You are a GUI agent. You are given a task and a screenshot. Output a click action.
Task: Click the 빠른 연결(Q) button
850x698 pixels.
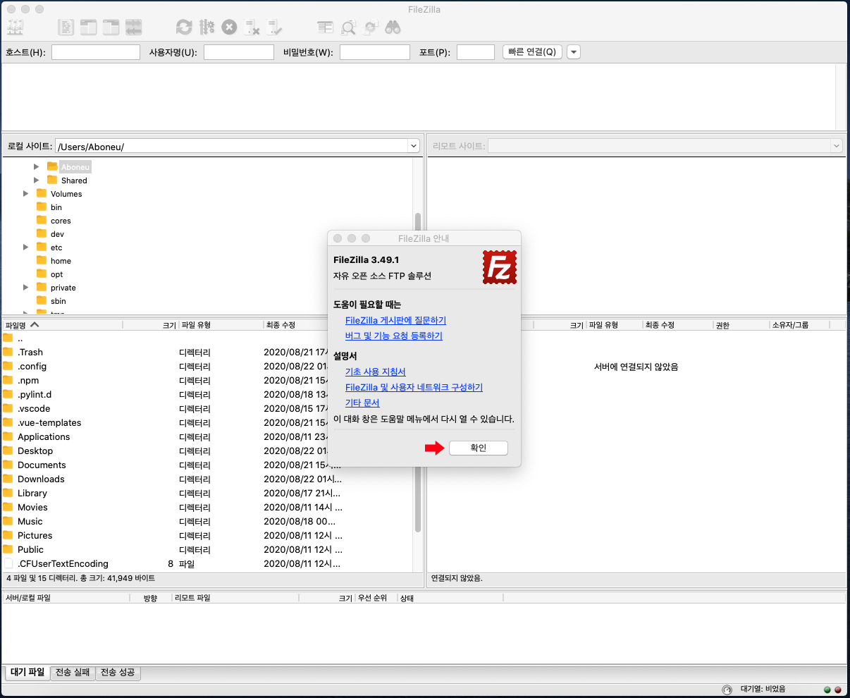[532, 52]
